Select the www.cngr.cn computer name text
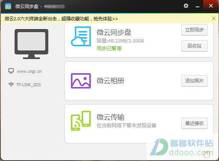This screenshot has width=219, height=161. point(29,72)
